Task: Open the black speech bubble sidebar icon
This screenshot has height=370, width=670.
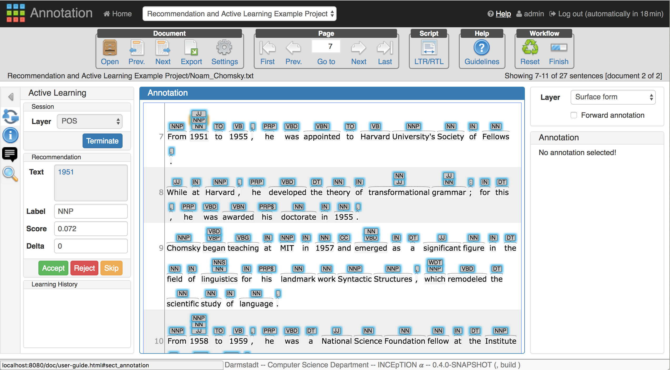Action: click(10, 154)
